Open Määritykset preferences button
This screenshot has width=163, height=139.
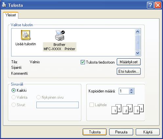pyautogui.click(x=129, y=62)
